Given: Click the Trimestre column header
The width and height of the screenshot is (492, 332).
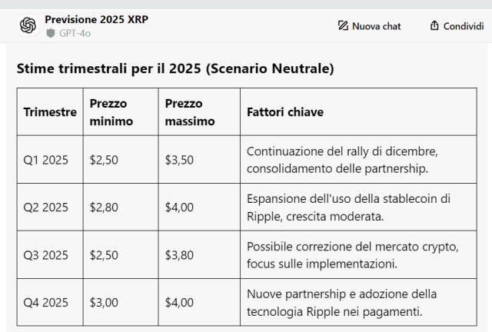Looking at the screenshot, I should pos(50,112).
